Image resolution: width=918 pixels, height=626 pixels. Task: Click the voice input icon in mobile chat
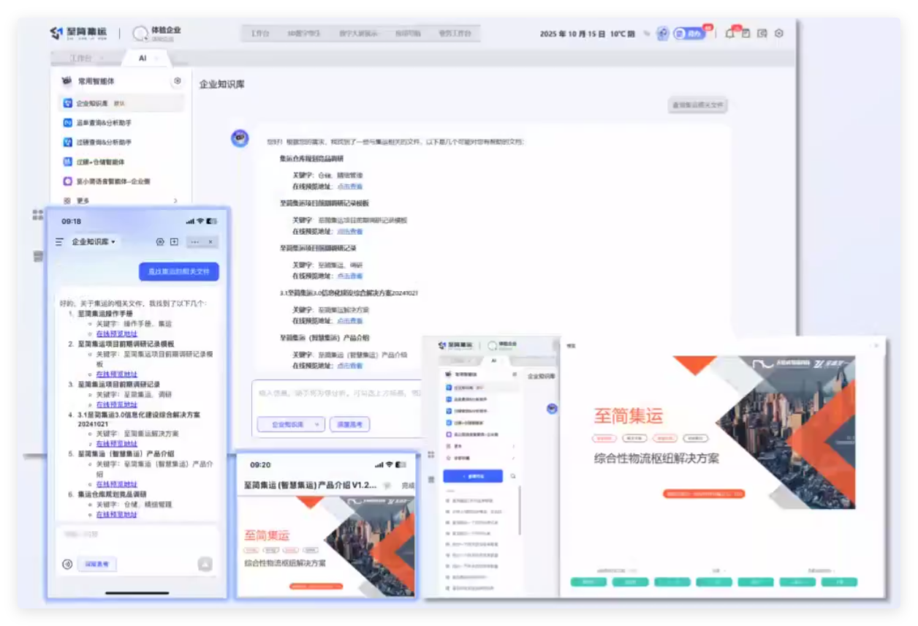(67, 564)
